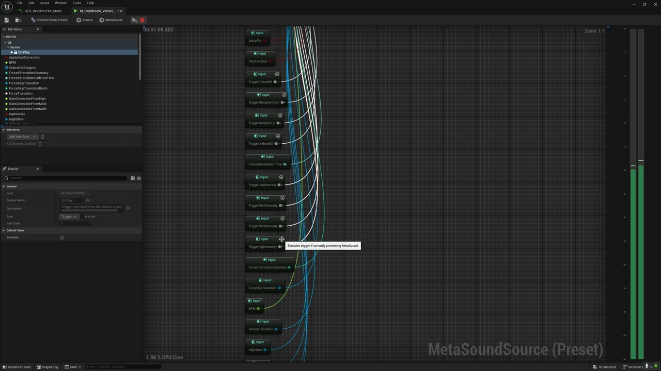The height and width of the screenshot is (371, 661).
Task: Click the Sort Order field
Action: pyautogui.click(x=75, y=223)
